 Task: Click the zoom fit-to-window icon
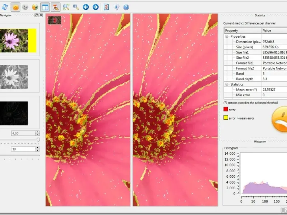[66, 7]
